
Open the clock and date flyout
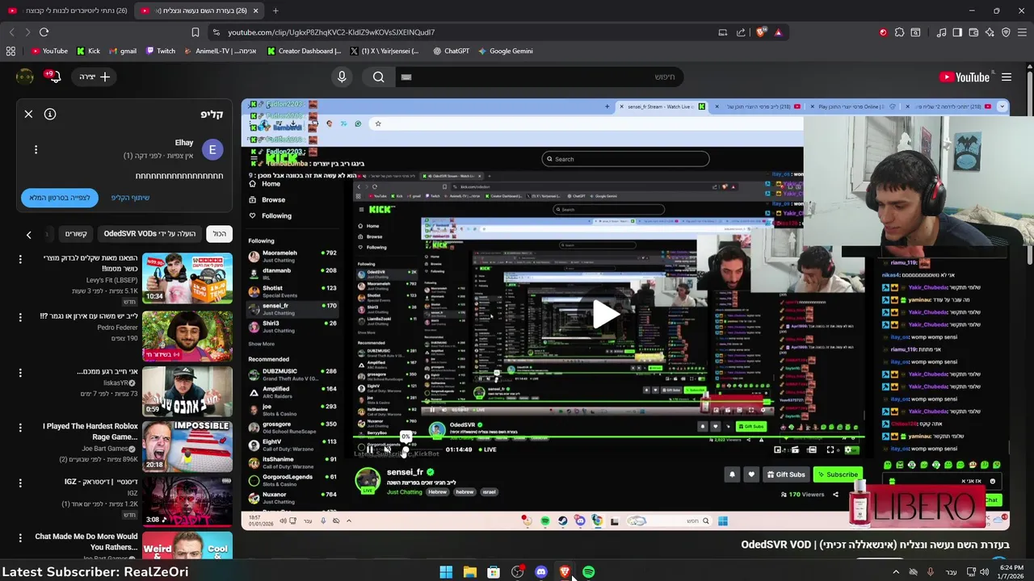pos(1012,572)
